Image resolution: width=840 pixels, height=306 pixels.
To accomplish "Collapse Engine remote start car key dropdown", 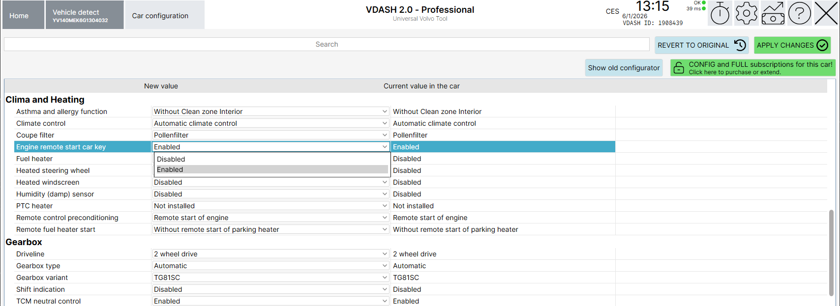I will point(270,147).
